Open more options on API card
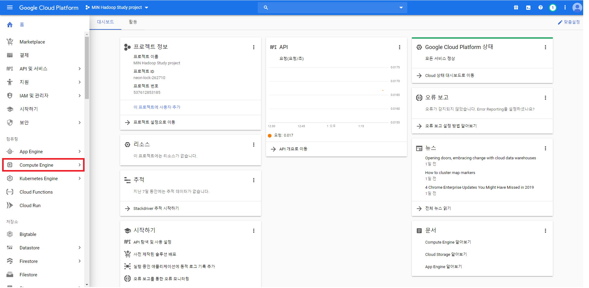This screenshot has height=288, width=589. click(x=400, y=47)
